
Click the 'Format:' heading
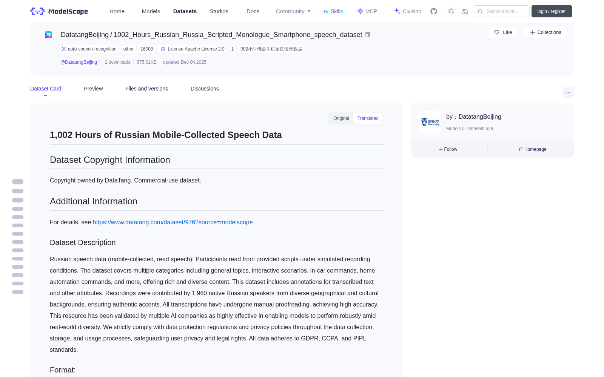pos(63,370)
